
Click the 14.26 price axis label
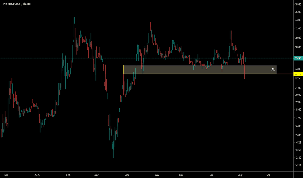click(298, 143)
